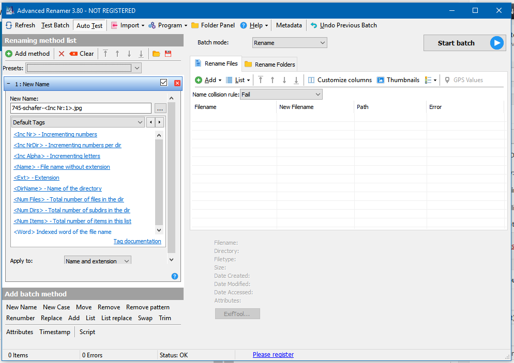Screen dimensions: 514x363
Task: Click the blue help icon in the method panel
Action: [x=175, y=276]
